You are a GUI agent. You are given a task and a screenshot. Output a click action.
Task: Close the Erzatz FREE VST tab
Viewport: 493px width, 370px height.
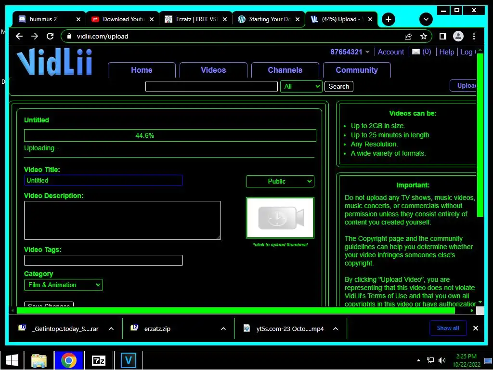(225, 19)
